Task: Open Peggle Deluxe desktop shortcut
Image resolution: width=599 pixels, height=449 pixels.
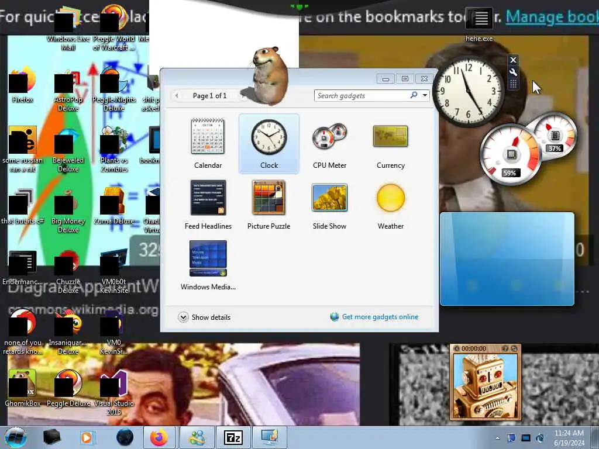Action: pyautogui.click(x=68, y=389)
